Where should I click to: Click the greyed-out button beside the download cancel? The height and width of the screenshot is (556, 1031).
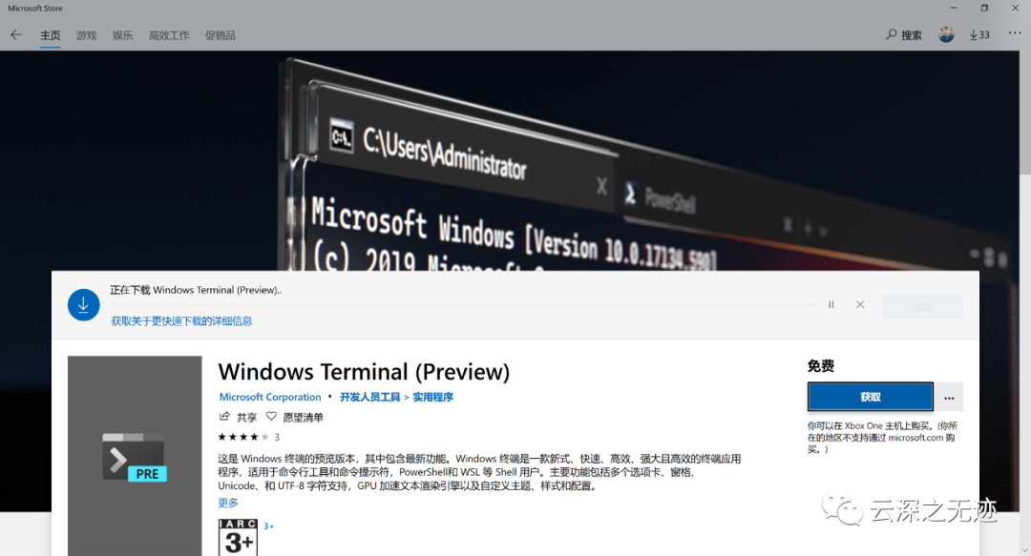tap(923, 306)
